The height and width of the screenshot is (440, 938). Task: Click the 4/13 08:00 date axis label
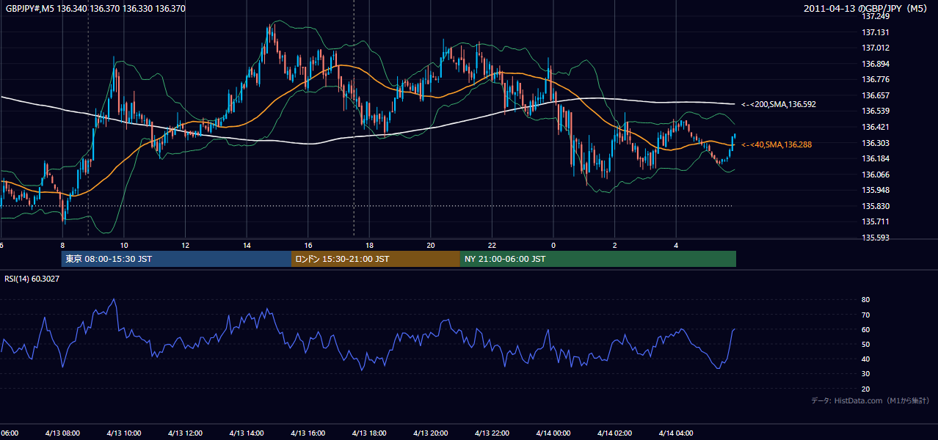coord(62,433)
